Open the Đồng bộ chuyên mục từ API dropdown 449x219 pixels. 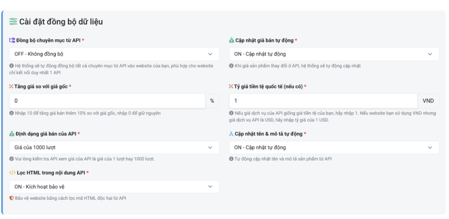[114, 54]
